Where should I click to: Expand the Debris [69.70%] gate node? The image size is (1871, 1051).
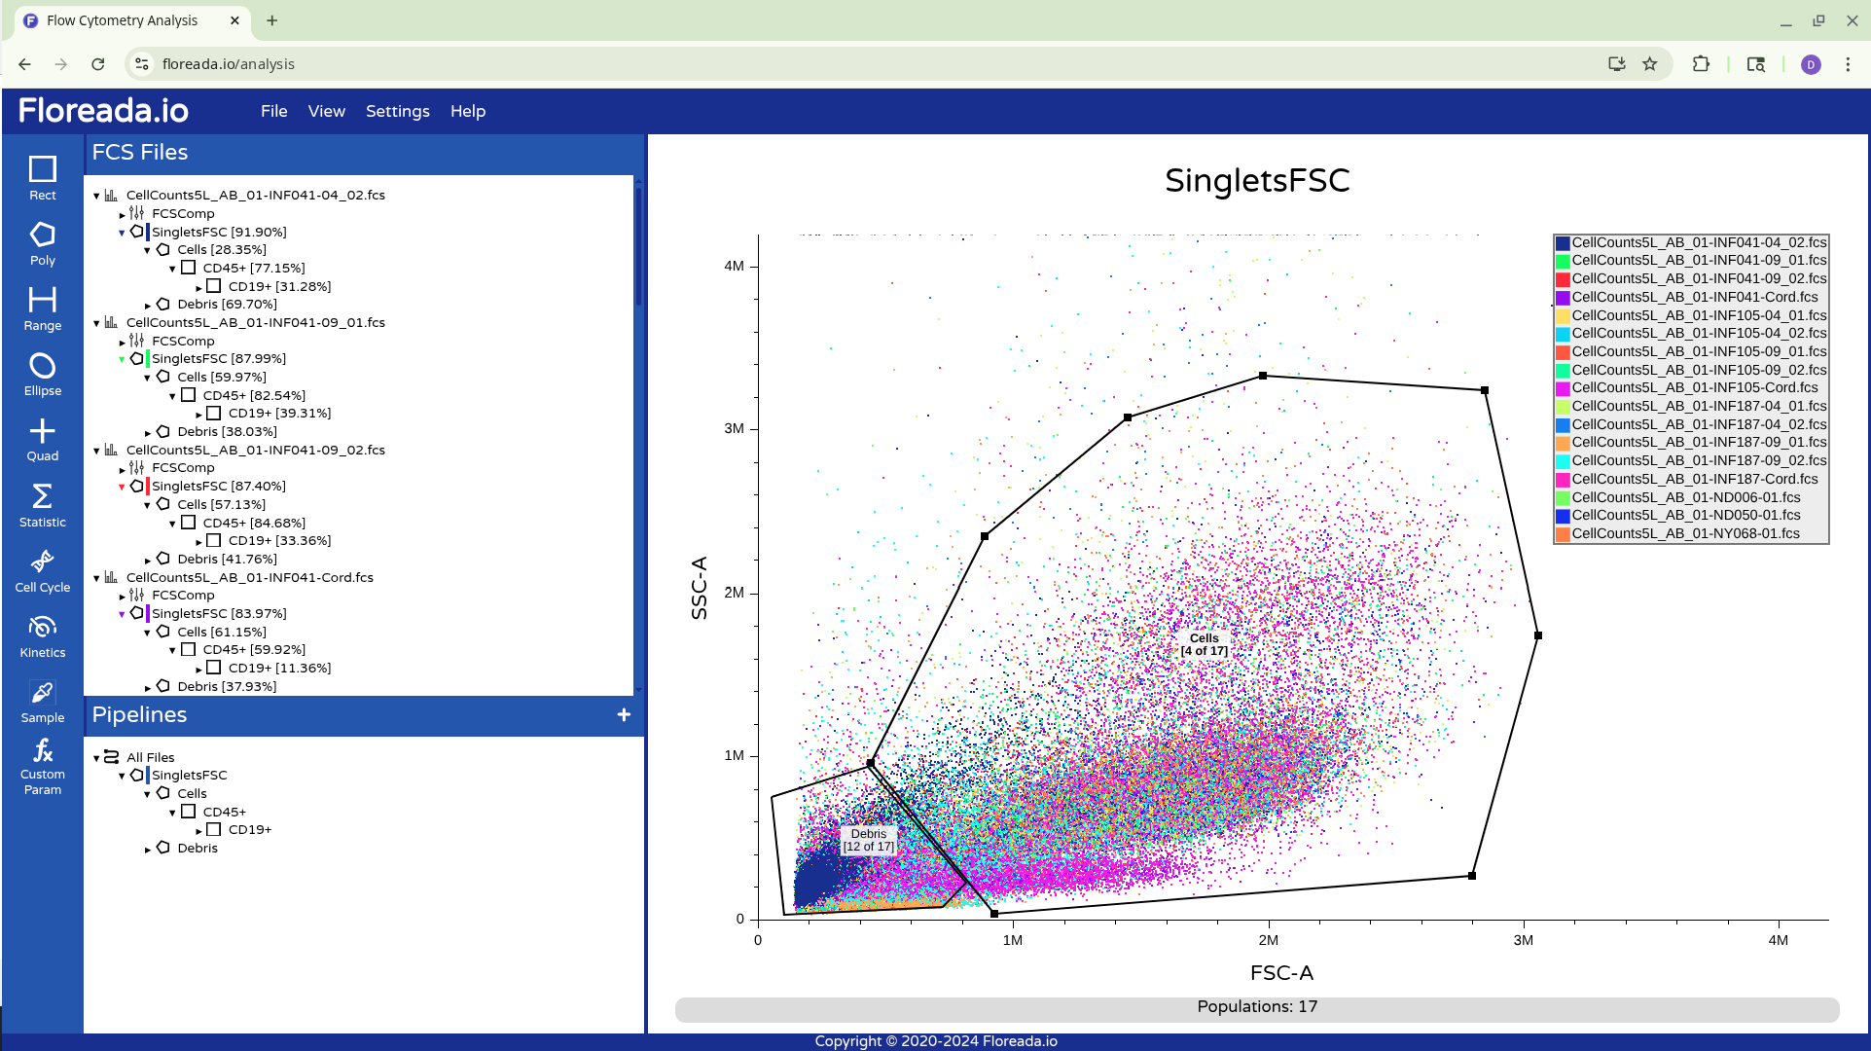coord(148,306)
